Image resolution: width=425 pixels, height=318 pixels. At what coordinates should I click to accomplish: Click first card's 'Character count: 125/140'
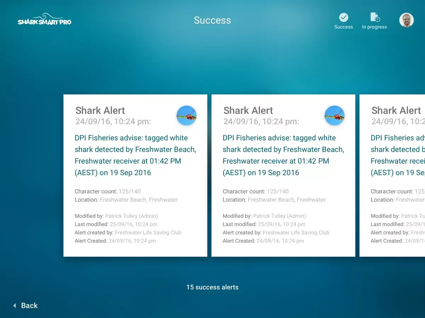(108, 191)
